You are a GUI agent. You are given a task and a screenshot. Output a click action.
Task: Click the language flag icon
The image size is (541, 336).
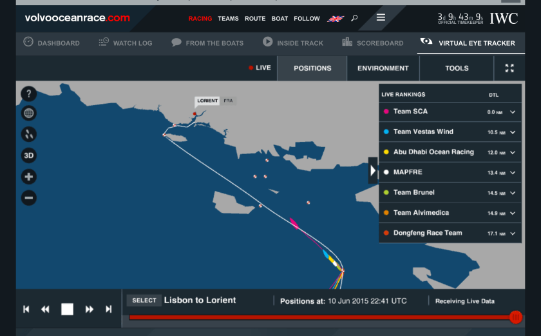click(x=336, y=19)
